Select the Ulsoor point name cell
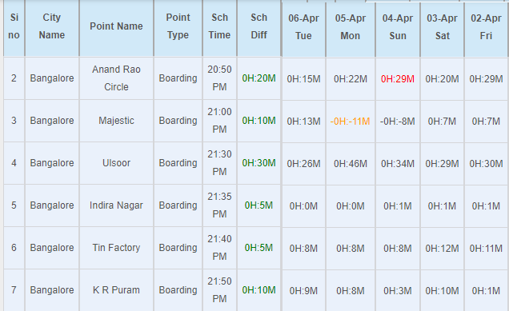 [x=116, y=163]
